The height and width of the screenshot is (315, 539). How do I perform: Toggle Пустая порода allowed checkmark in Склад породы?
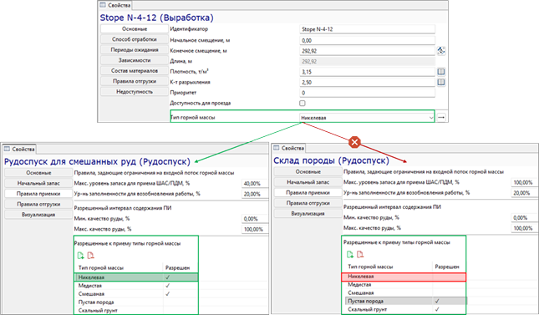[437, 301]
